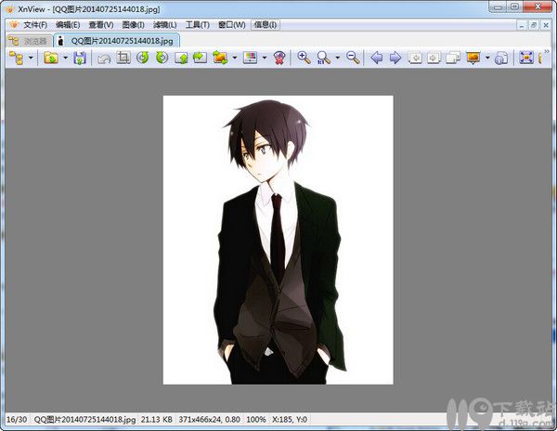Zoom in with the plus magnifier

[304, 58]
